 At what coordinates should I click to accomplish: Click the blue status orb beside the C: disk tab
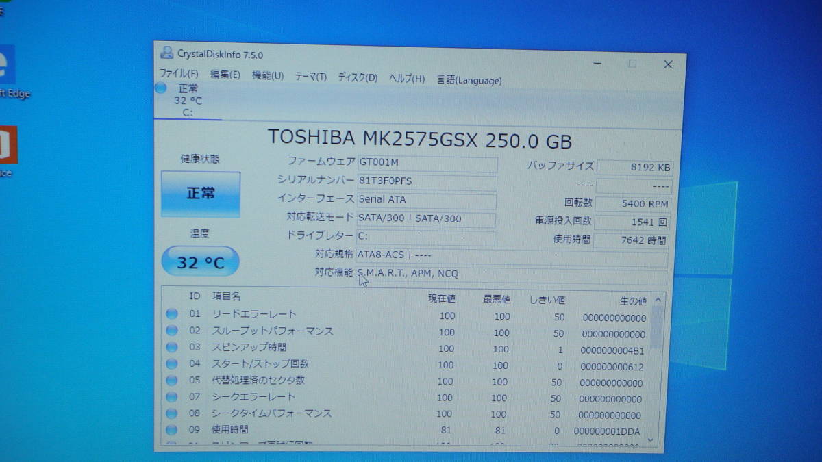[x=161, y=88]
